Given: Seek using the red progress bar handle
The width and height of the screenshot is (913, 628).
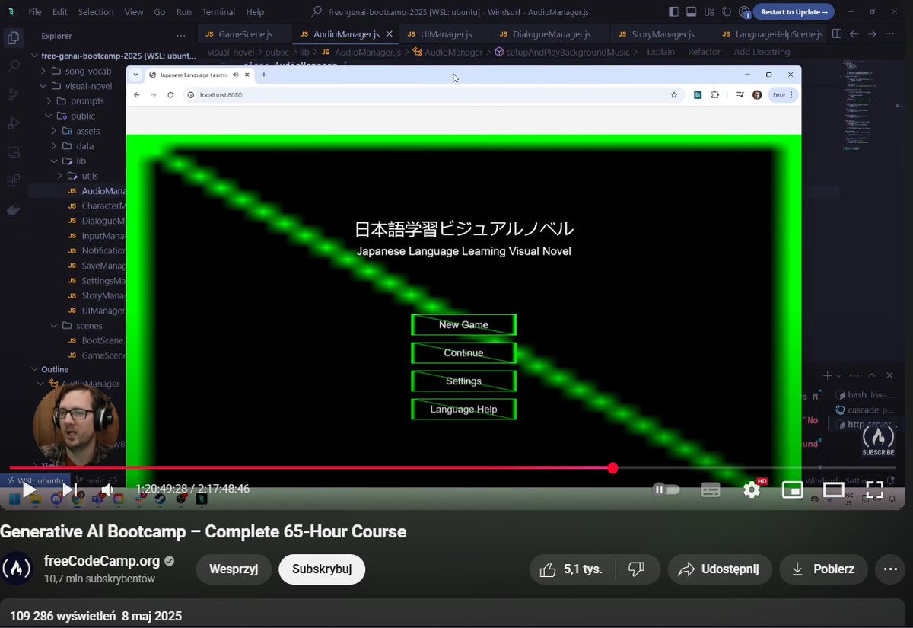Looking at the screenshot, I should 612,468.
